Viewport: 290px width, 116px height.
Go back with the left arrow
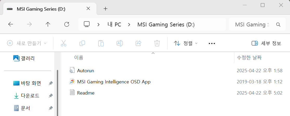click(x=11, y=24)
